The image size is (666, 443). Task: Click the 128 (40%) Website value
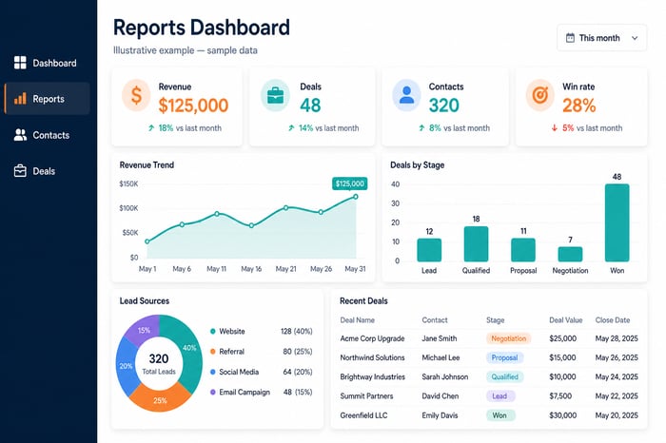tap(297, 331)
